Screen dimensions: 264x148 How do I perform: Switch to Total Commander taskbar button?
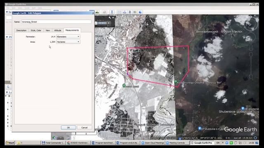point(53,143)
